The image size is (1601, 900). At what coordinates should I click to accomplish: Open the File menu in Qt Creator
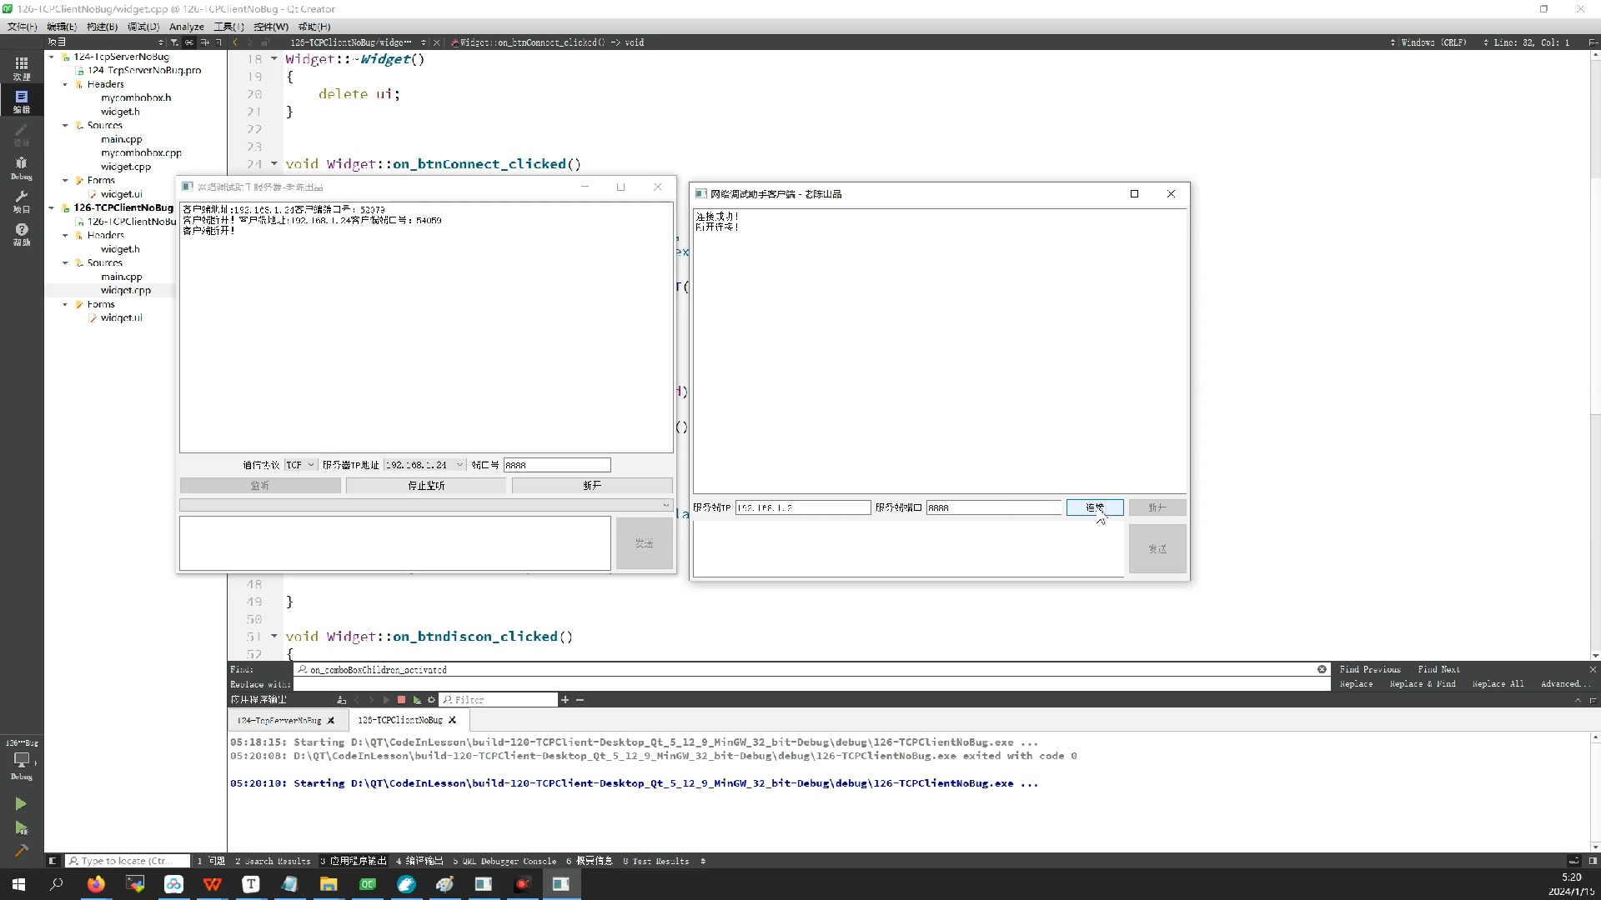click(22, 27)
